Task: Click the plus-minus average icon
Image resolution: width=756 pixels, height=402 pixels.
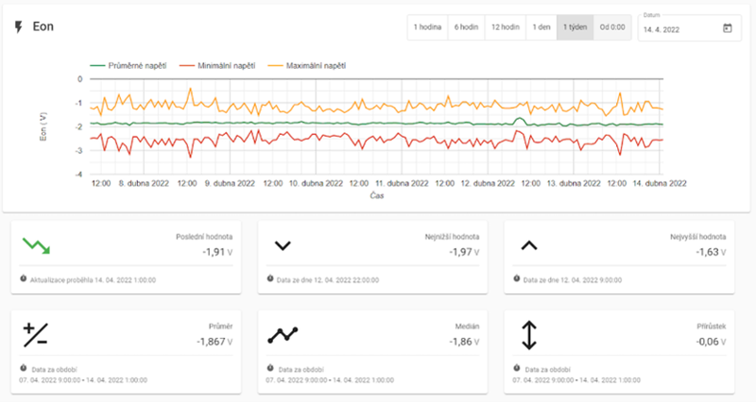Action: 36,334
